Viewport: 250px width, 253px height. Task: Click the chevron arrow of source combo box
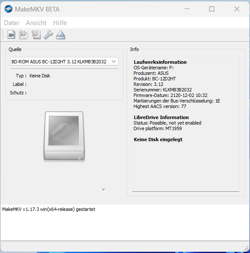(x=114, y=62)
